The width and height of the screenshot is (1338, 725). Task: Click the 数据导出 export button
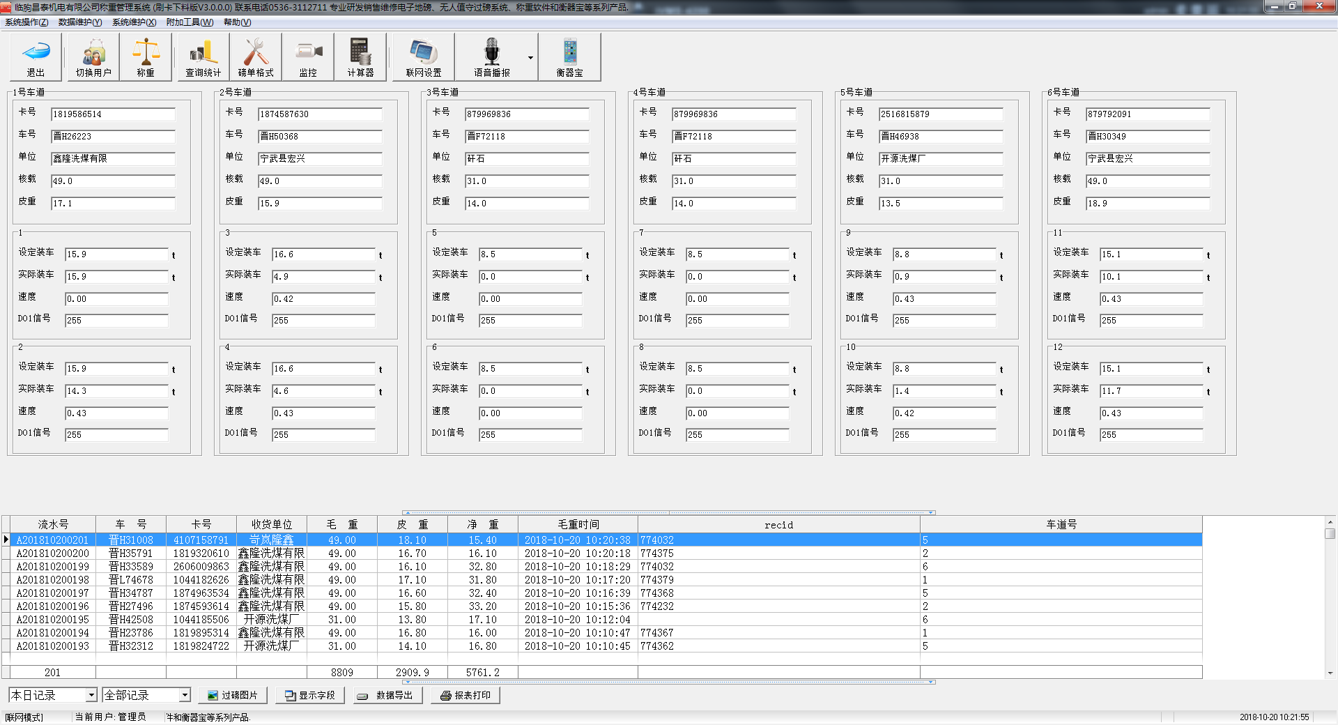click(387, 695)
